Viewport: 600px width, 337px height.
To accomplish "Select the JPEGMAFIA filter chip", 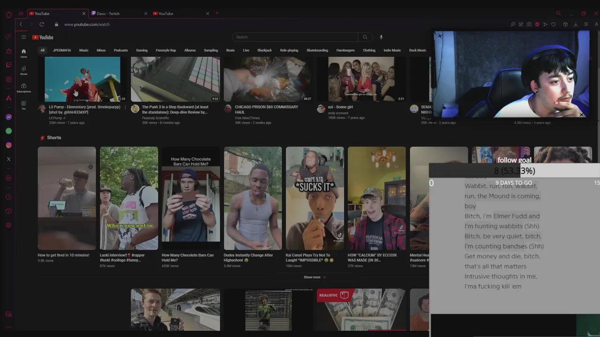I will click(62, 50).
